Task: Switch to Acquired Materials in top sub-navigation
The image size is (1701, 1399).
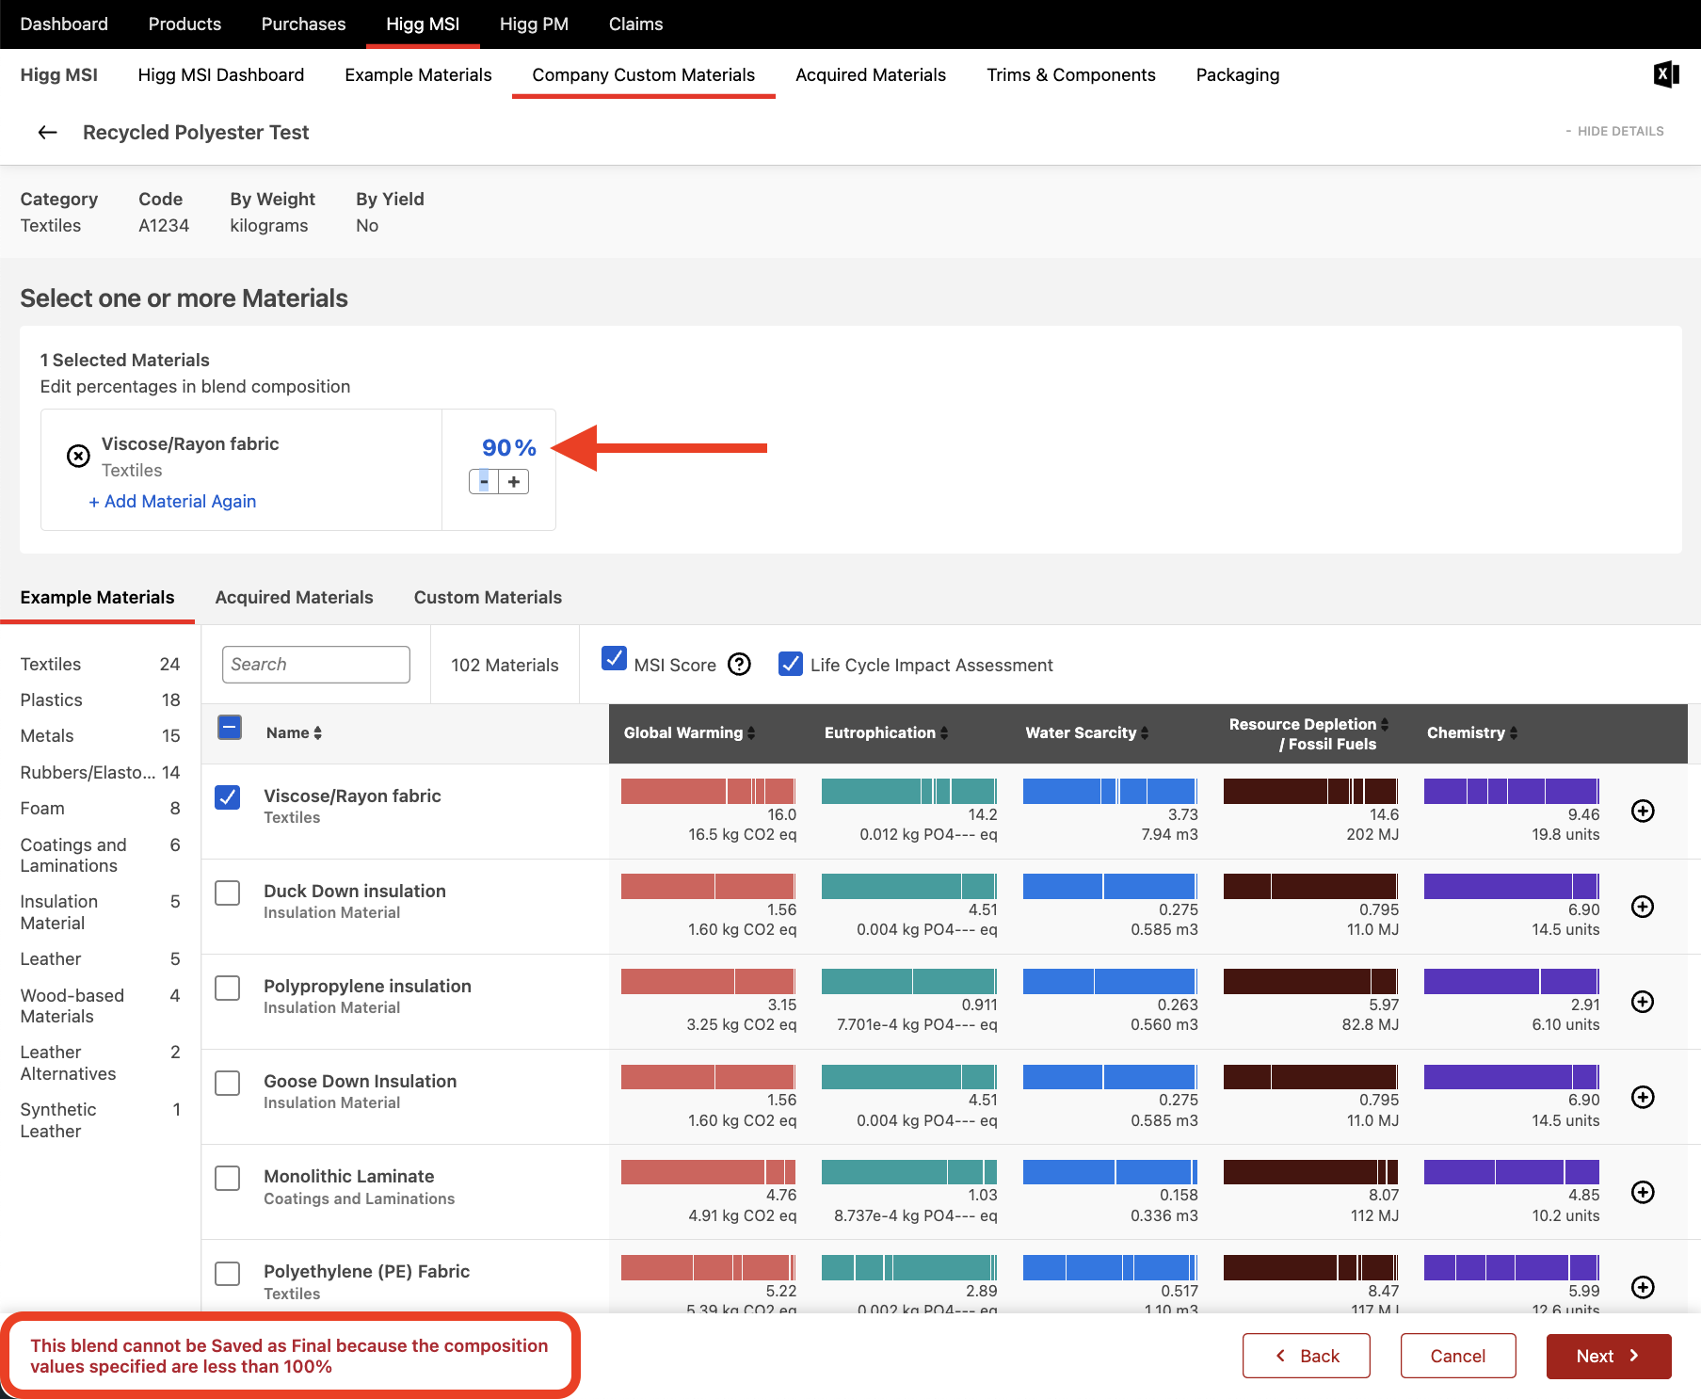Action: 871,74
